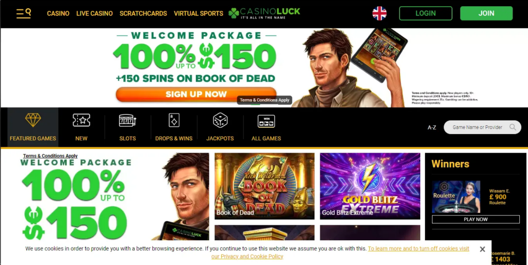Open the Book of Dead game thumbnail

(265, 186)
